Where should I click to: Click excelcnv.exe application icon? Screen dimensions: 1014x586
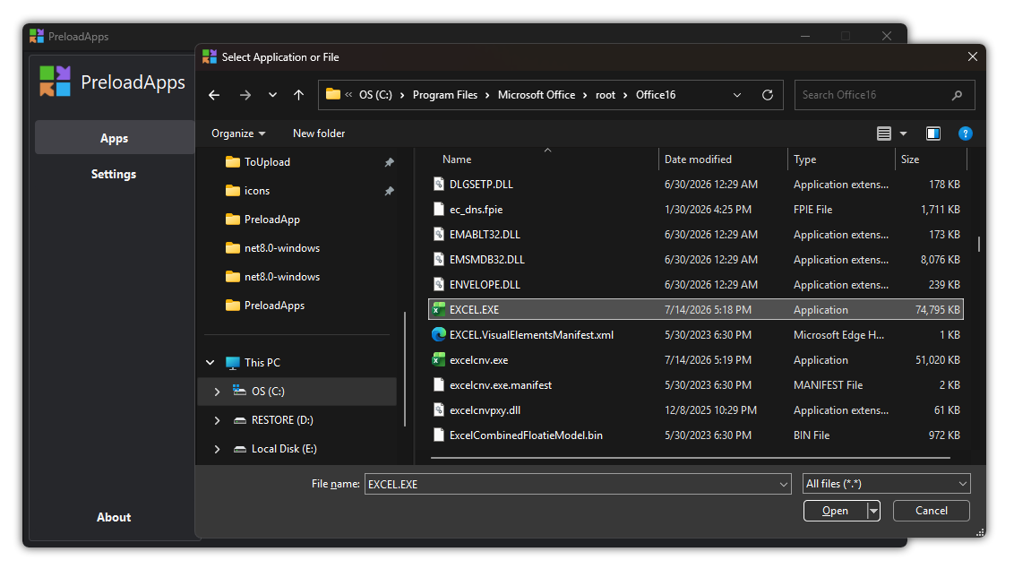click(x=439, y=359)
